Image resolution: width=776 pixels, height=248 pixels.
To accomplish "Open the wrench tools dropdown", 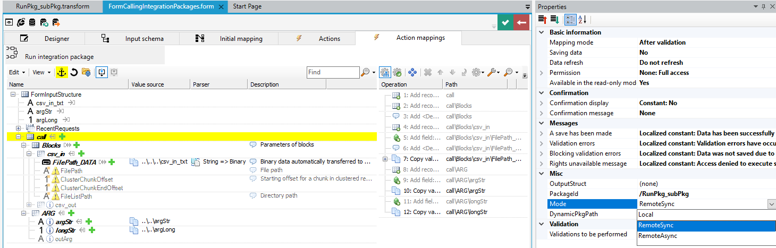I will 493,72.
